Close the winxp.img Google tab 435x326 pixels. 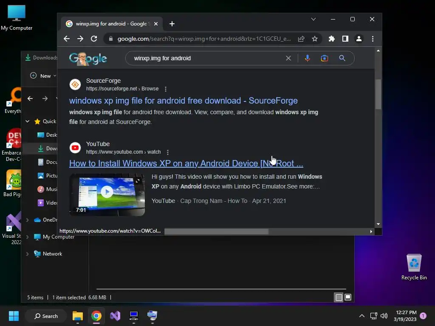pos(156,24)
